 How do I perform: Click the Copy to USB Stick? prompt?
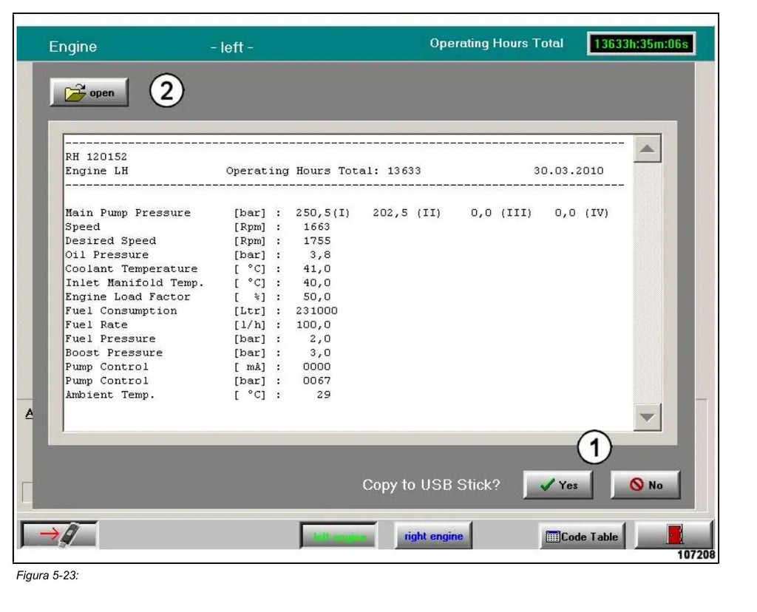(431, 485)
